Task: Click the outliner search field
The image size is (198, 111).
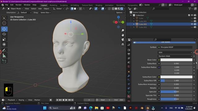Action: click(160, 9)
